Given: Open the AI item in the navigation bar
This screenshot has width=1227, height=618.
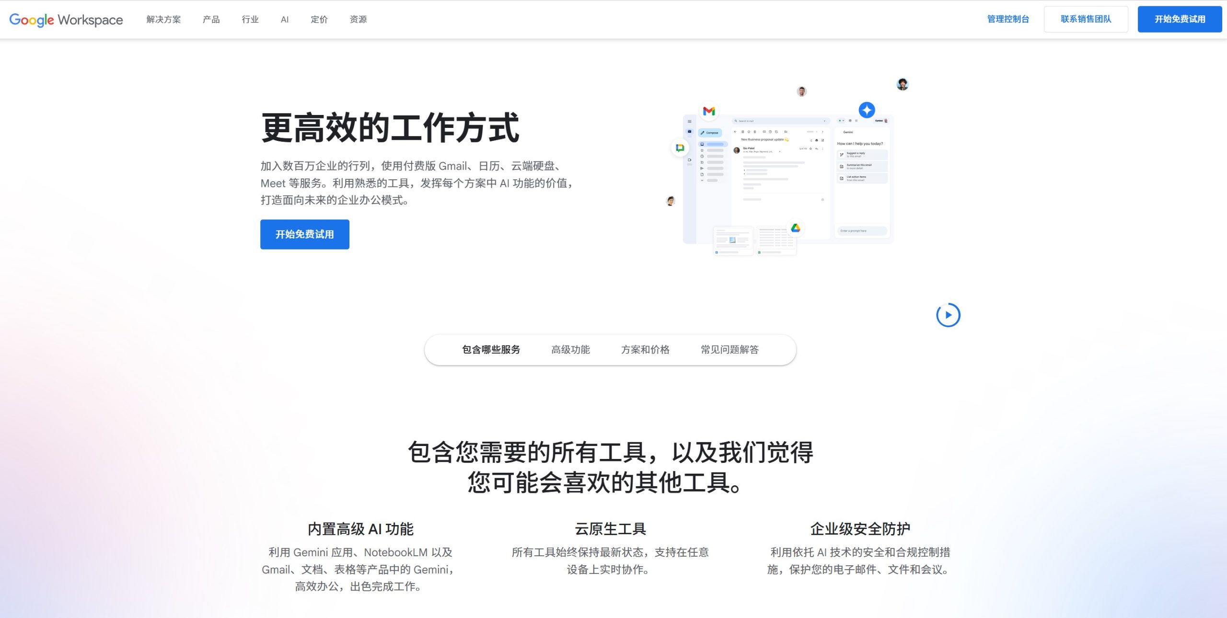Looking at the screenshot, I should click(x=285, y=20).
